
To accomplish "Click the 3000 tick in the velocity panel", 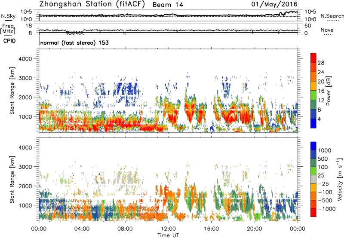I will pyautogui.click(x=25, y=167).
